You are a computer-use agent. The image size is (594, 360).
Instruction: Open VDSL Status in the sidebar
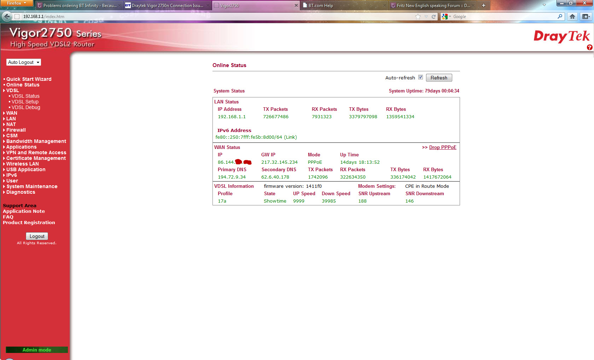(x=25, y=96)
